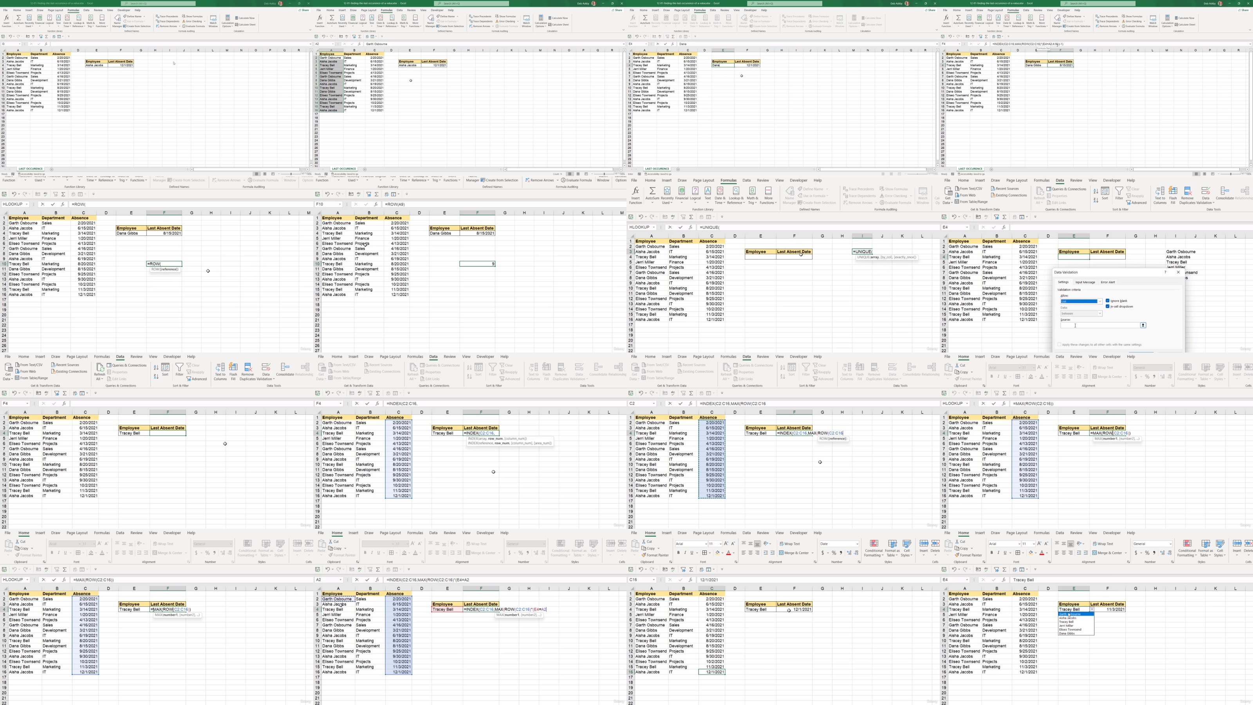Screen dimensions: 1253x705
Task: Select Garth Osbourne in the open employee dropdown list
Action: (1076, 614)
